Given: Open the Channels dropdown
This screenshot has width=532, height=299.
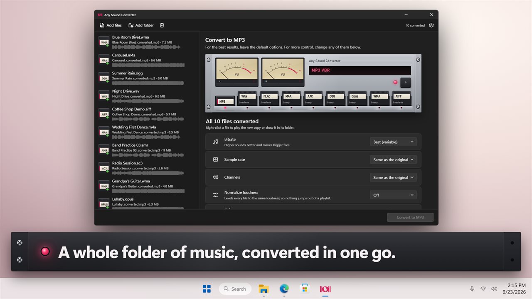Looking at the screenshot, I should (x=393, y=177).
